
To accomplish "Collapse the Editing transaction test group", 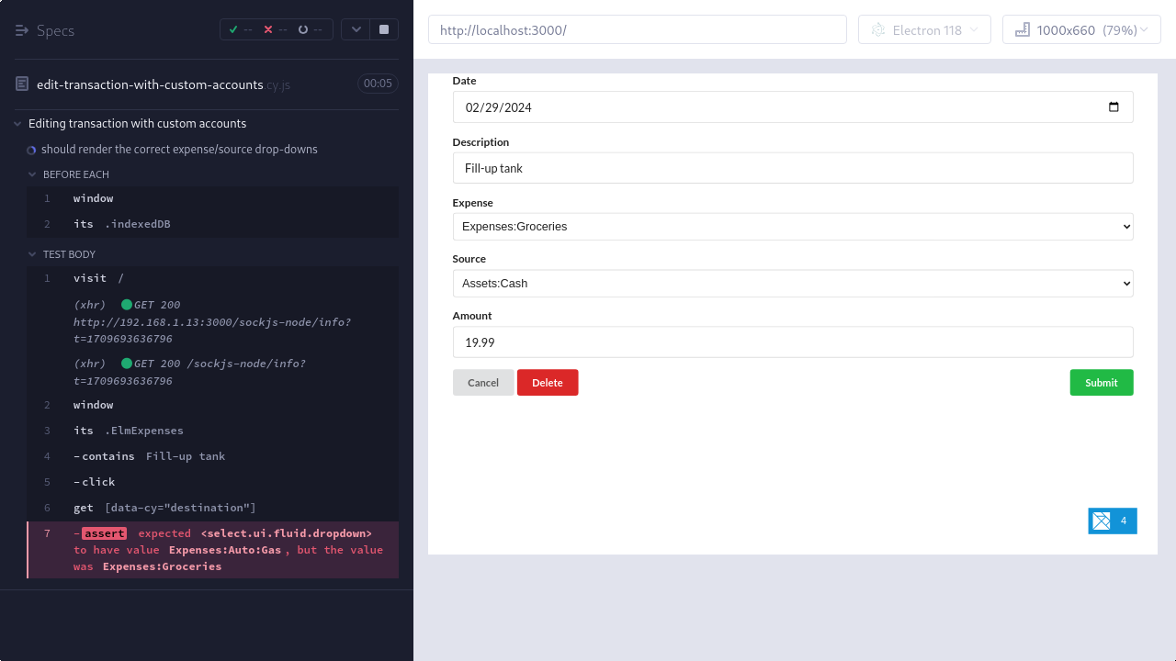I will point(16,123).
